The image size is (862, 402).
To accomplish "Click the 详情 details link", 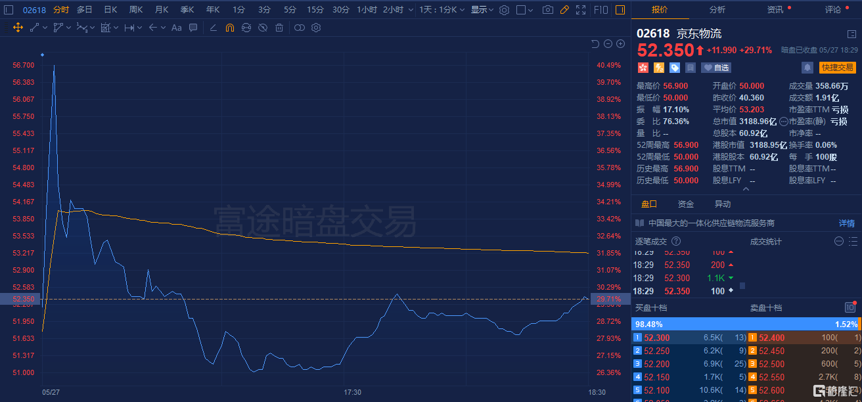I will tap(847, 223).
